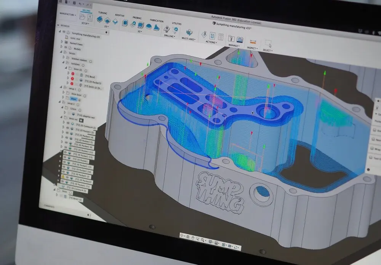This screenshot has width=381, height=265.
Task: Activate the toolplate setup radio button
Action: 83,65
